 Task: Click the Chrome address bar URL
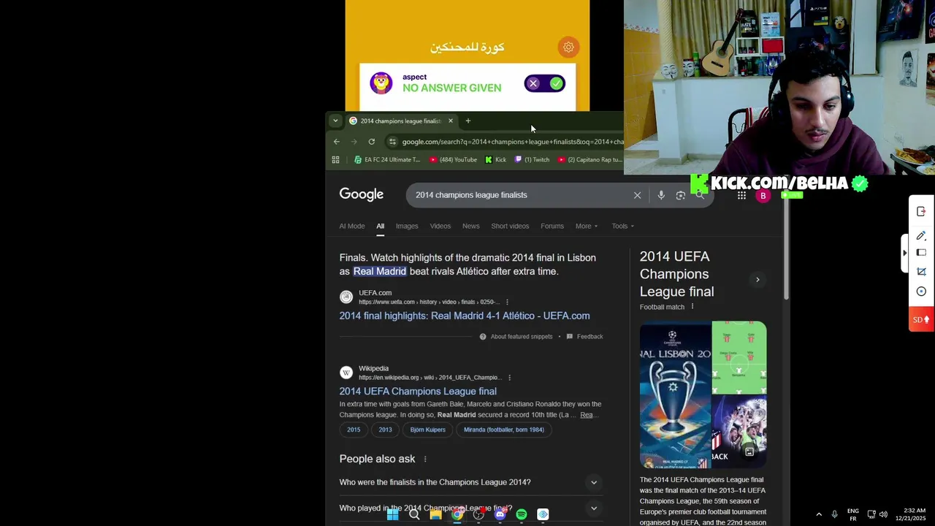coord(512,142)
